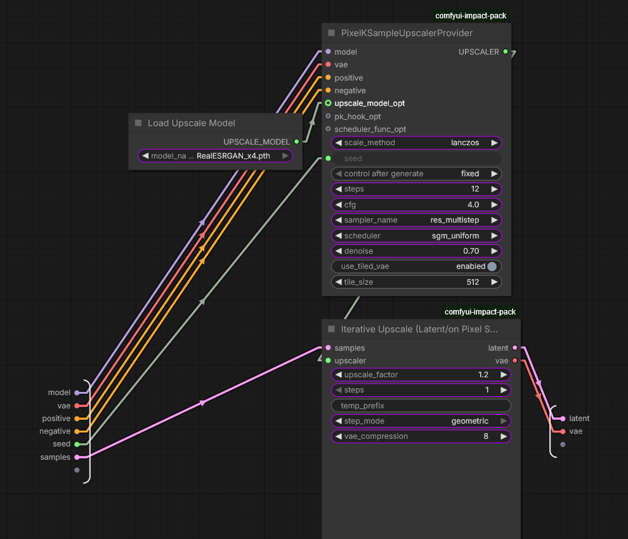
Task: Decrease steps value on the provider node
Action: 339,189
